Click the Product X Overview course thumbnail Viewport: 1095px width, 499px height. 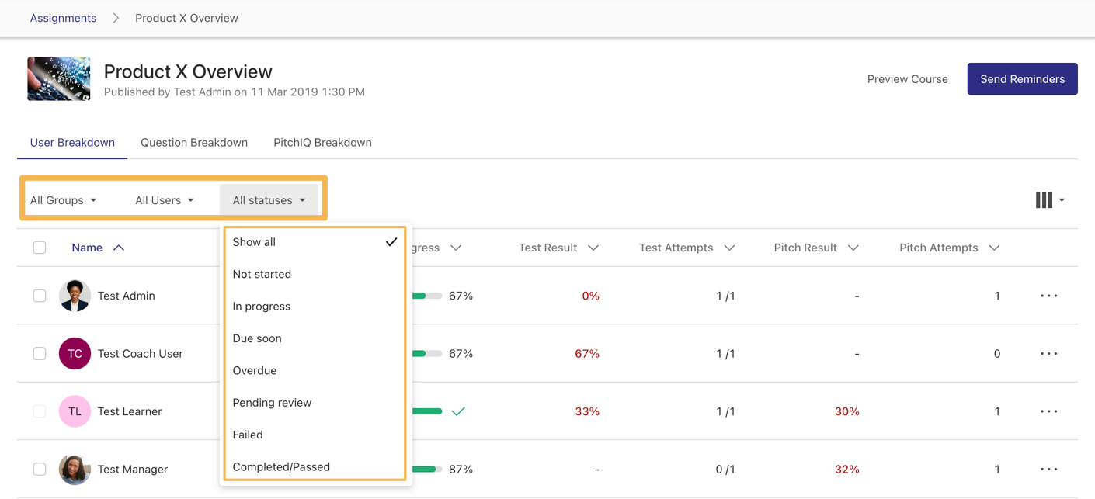59,79
